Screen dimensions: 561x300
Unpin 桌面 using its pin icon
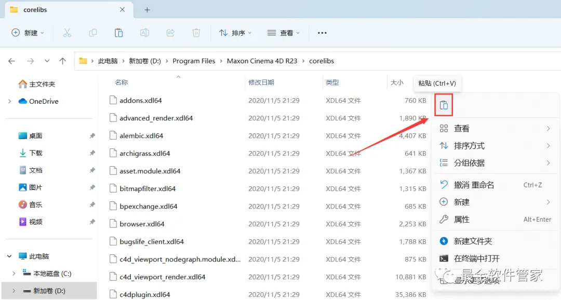[x=92, y=136]
